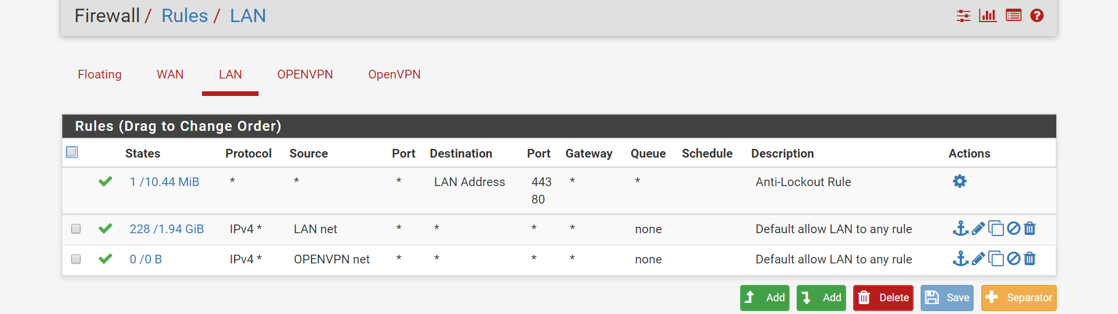This screenshot has height=314, width=1118.
Task: Check the LAN net rule checkbox
Action: (x=76, y=229)
